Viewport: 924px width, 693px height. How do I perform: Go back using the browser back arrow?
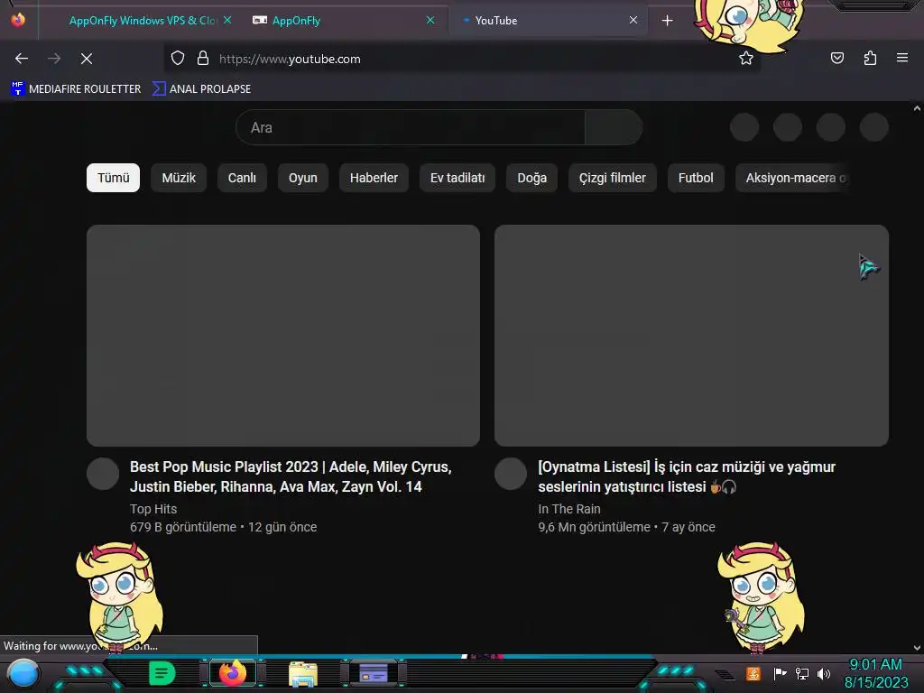[x=22, y=59]
